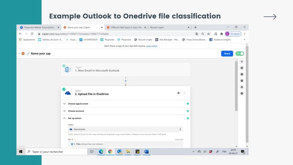Screen dimensions: 293x165
Task: Click the pencil icon to rename the zap
Action: 29,54
